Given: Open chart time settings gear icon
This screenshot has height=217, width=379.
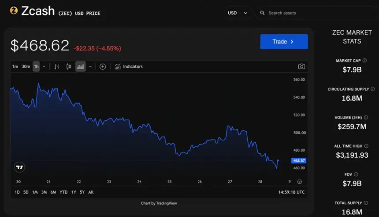Looking at the screenshot, I should coord(300,182).
